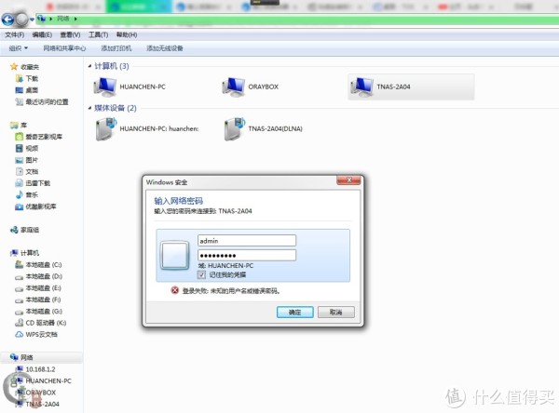Open the HUANCHEN-PC computer icon
Image resolution: width=559 pixels, height=413 pixels.
pyautogui.click(x=104, y=87)
